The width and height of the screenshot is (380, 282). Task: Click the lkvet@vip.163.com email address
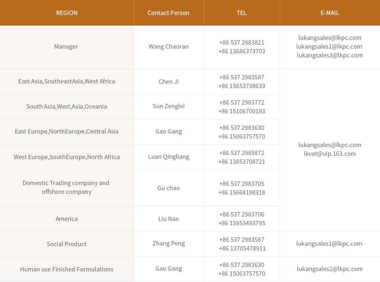point(330,154)
